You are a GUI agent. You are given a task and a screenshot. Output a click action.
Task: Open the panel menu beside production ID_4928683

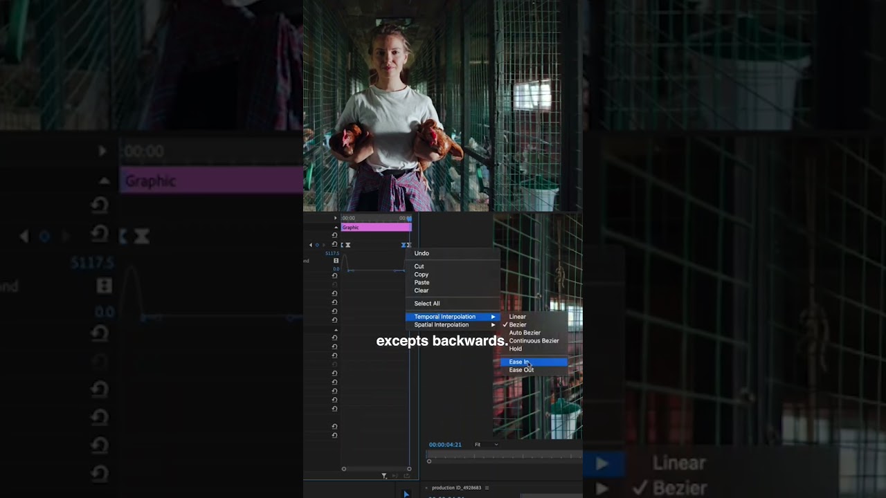487,488
